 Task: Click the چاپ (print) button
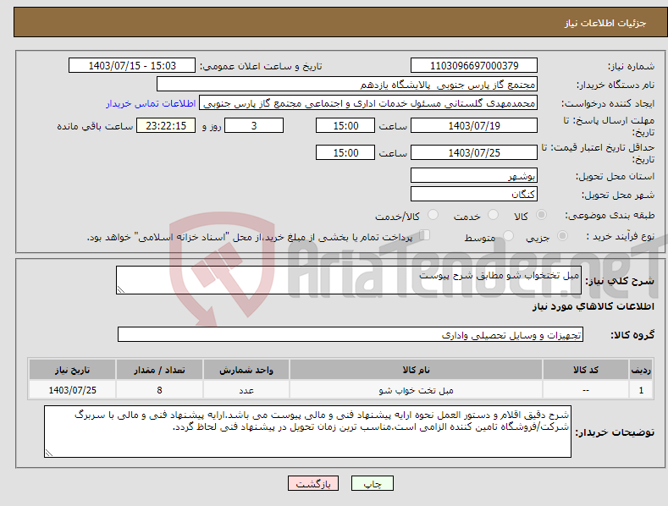pyautogui.click(x=372, y=483)
